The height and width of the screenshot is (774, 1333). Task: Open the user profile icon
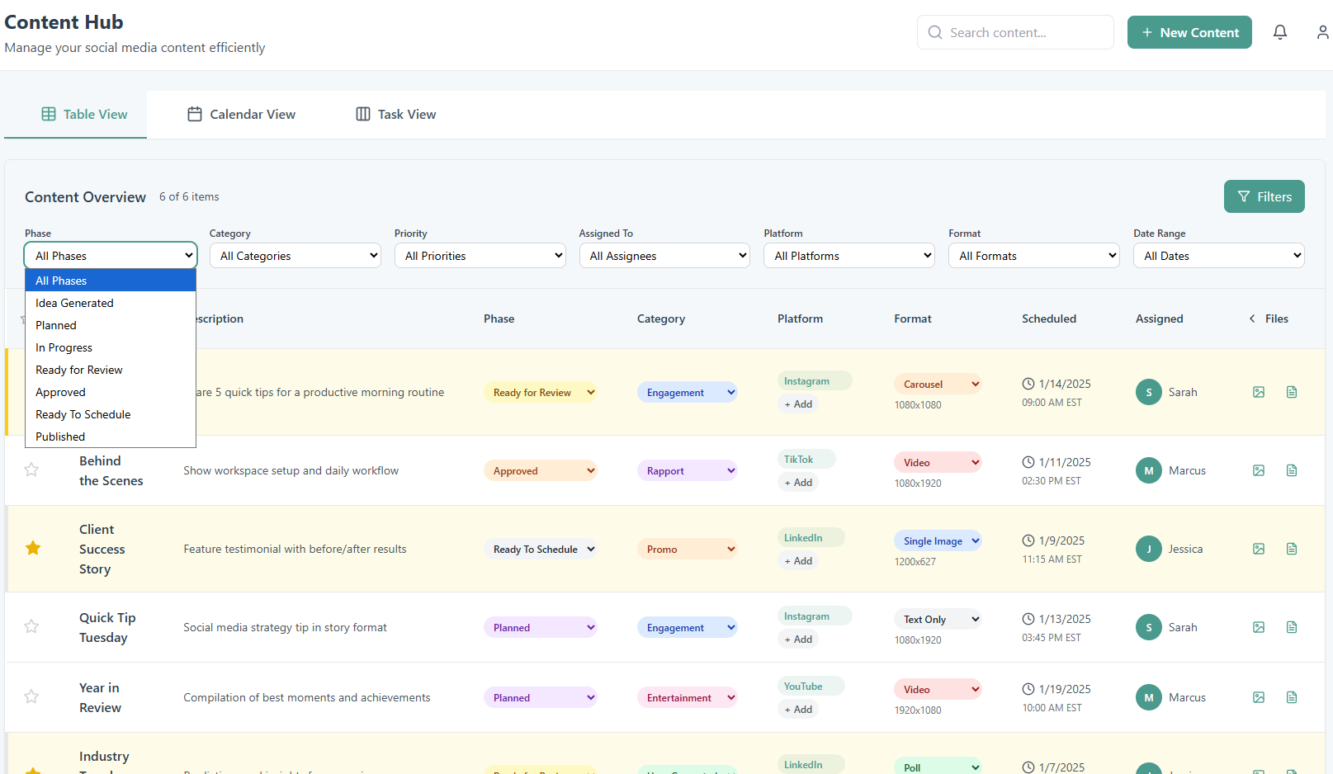(x=1322, y=32)
